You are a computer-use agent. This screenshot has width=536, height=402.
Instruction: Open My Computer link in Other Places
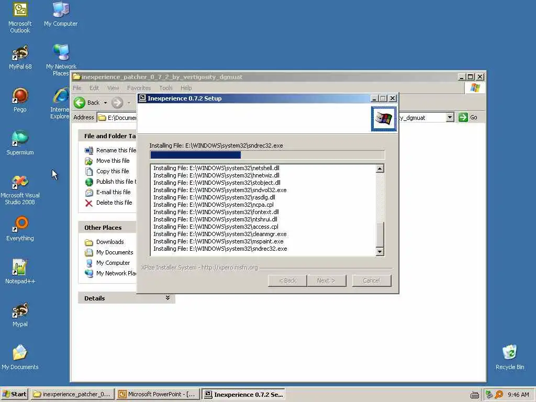pos(113,263)
